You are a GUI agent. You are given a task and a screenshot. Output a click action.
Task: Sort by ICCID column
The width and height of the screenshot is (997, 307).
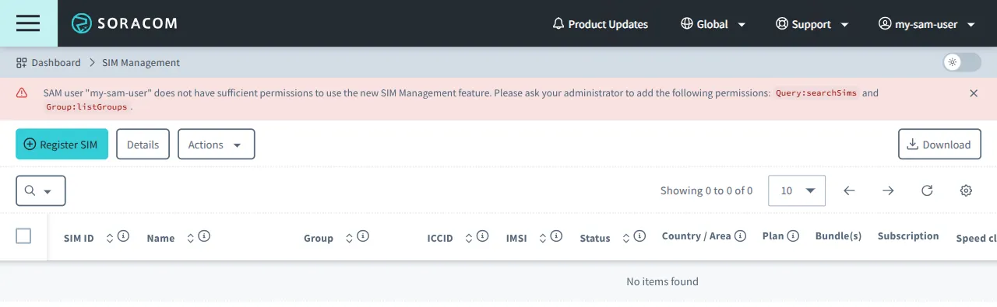coord(469,238)
